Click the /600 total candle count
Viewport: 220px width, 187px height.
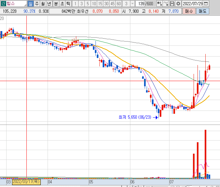[149, 4]
